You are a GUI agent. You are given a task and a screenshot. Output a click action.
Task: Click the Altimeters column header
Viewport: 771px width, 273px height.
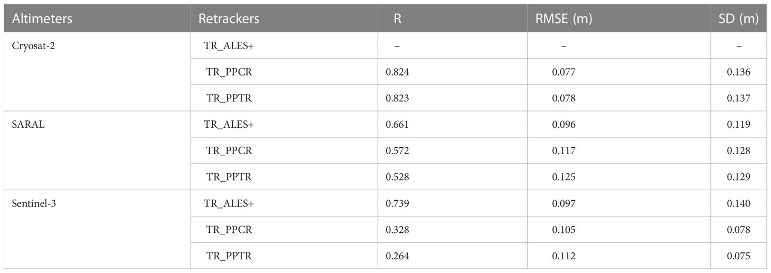coord(42,20)
